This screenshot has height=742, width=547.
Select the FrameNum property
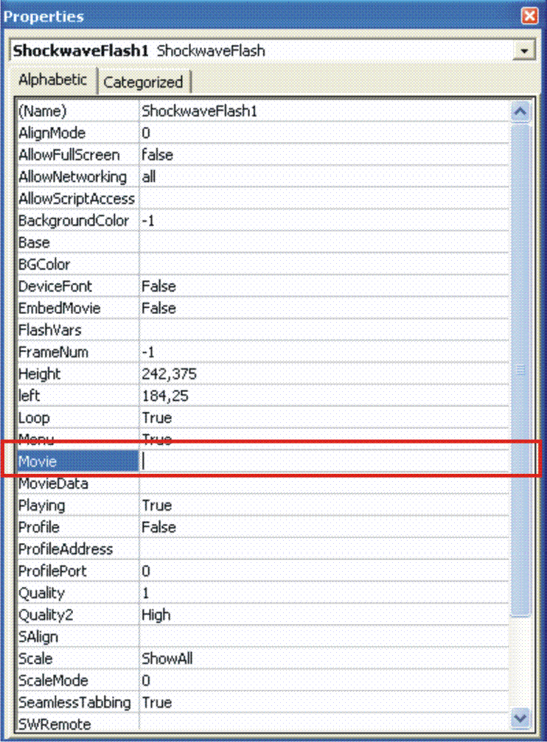(x=77, y=351)
